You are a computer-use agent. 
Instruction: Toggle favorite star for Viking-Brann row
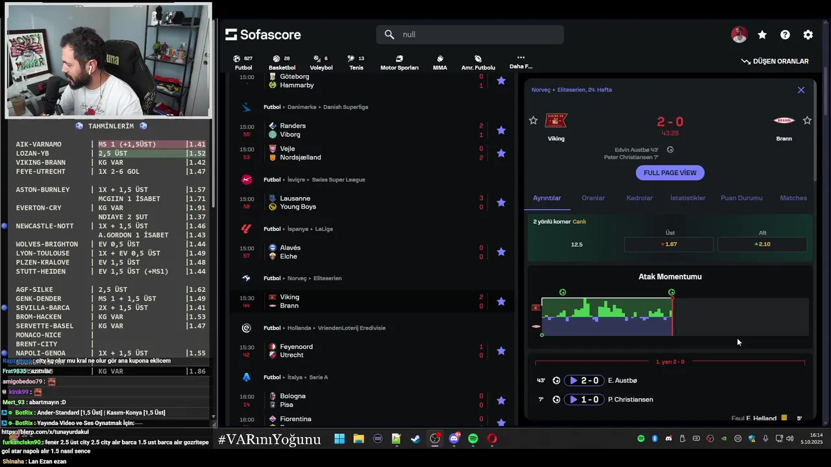[501, 301]
